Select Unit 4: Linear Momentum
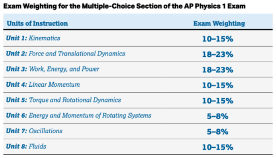 (x=43, y=85)
